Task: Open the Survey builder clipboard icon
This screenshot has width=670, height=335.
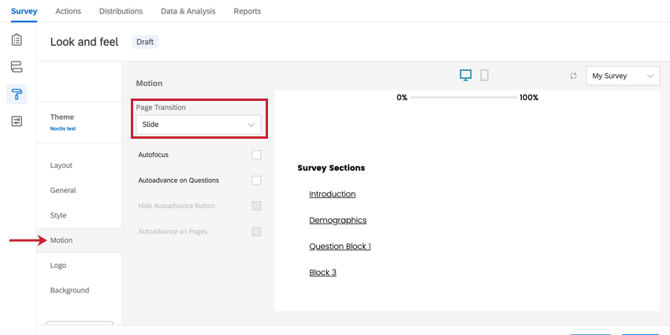Action: point(17,39)
